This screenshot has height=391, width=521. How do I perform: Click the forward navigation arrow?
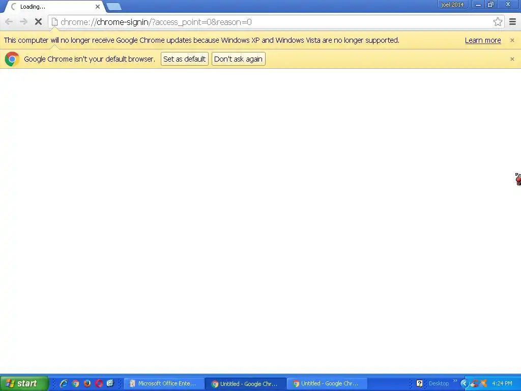click(23, 22)
